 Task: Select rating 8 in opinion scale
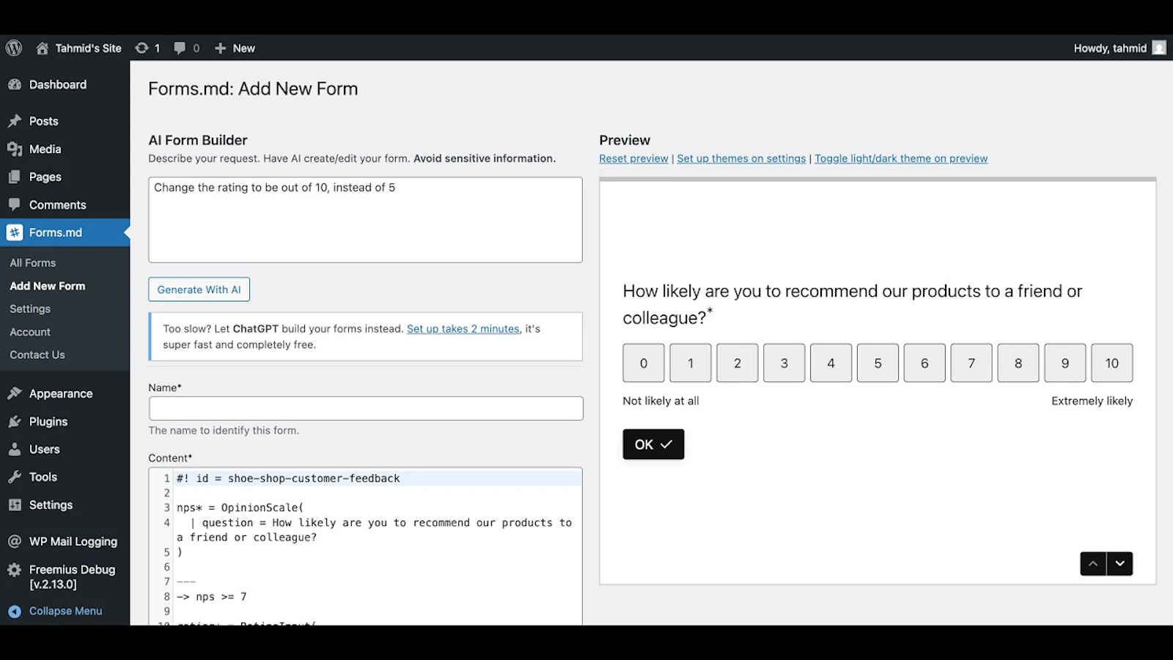(x=1018, y=363)
